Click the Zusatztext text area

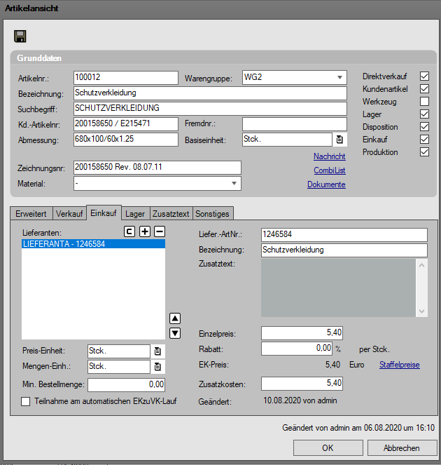pos(338,288)
